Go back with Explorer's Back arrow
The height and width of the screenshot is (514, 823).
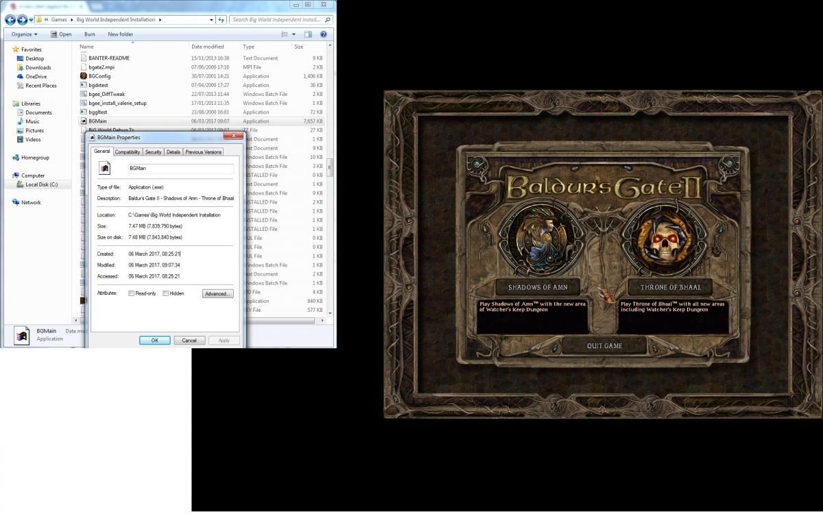coord(11,20)
